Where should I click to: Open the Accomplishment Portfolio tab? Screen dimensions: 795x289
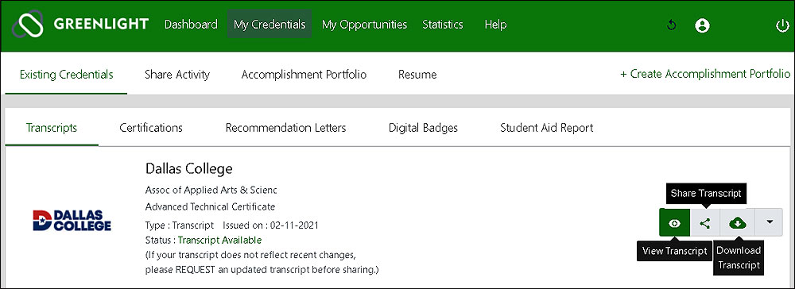point(304,75)
